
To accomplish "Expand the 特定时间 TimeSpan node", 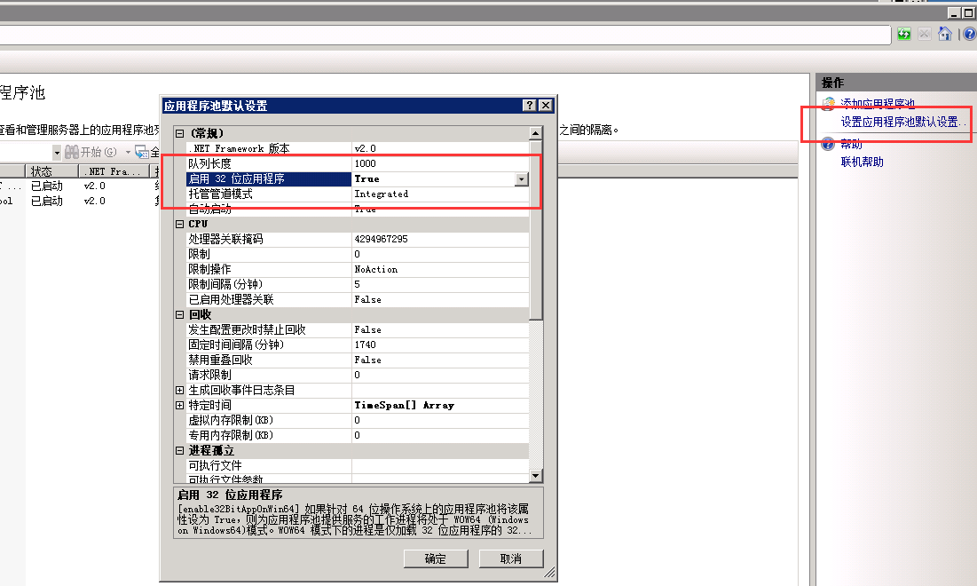I will 180,405.
